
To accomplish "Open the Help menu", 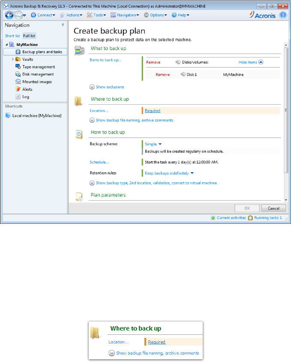I will pos(180,15).
